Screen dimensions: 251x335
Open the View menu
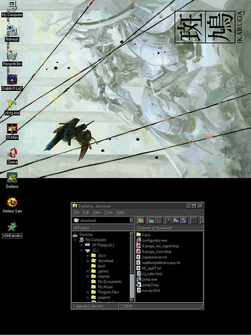point(96,212)
